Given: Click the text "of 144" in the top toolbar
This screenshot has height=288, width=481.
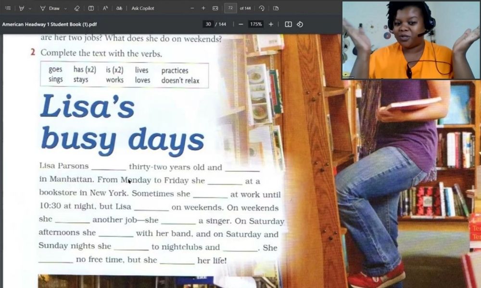Looking at the screenshot, I should [245, 8].
